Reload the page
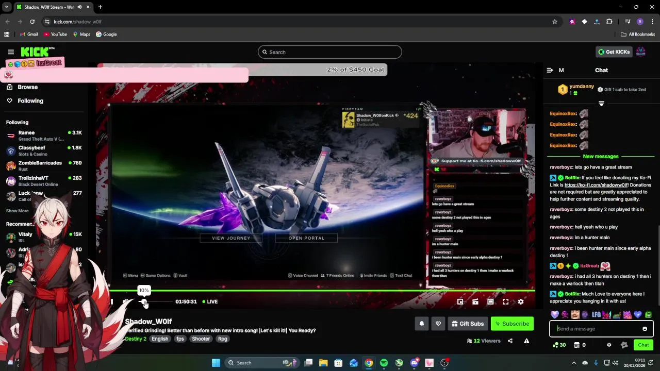This screenshot has height=371, width=660. (32, 22)
